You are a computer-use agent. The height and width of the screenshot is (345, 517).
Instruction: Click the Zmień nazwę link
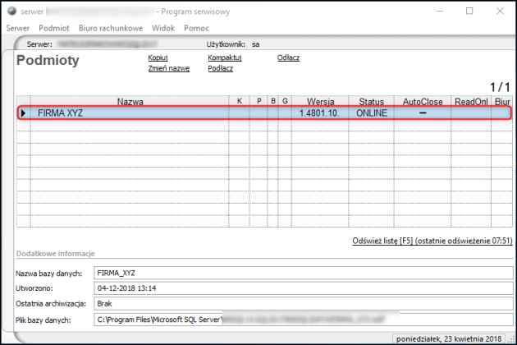[169, 68]
